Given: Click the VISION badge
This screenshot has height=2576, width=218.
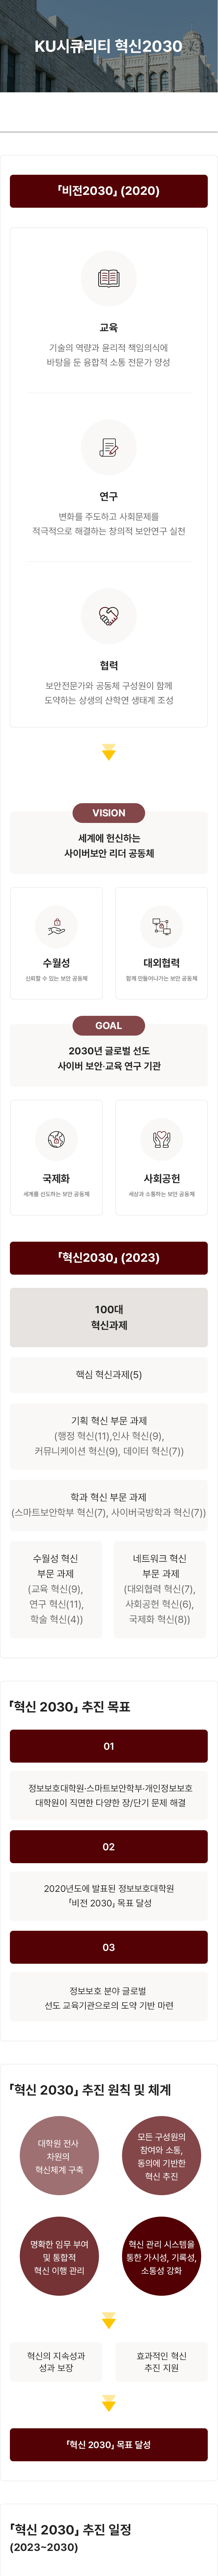Looking at the screenshot, I should [x=109, y=813].
